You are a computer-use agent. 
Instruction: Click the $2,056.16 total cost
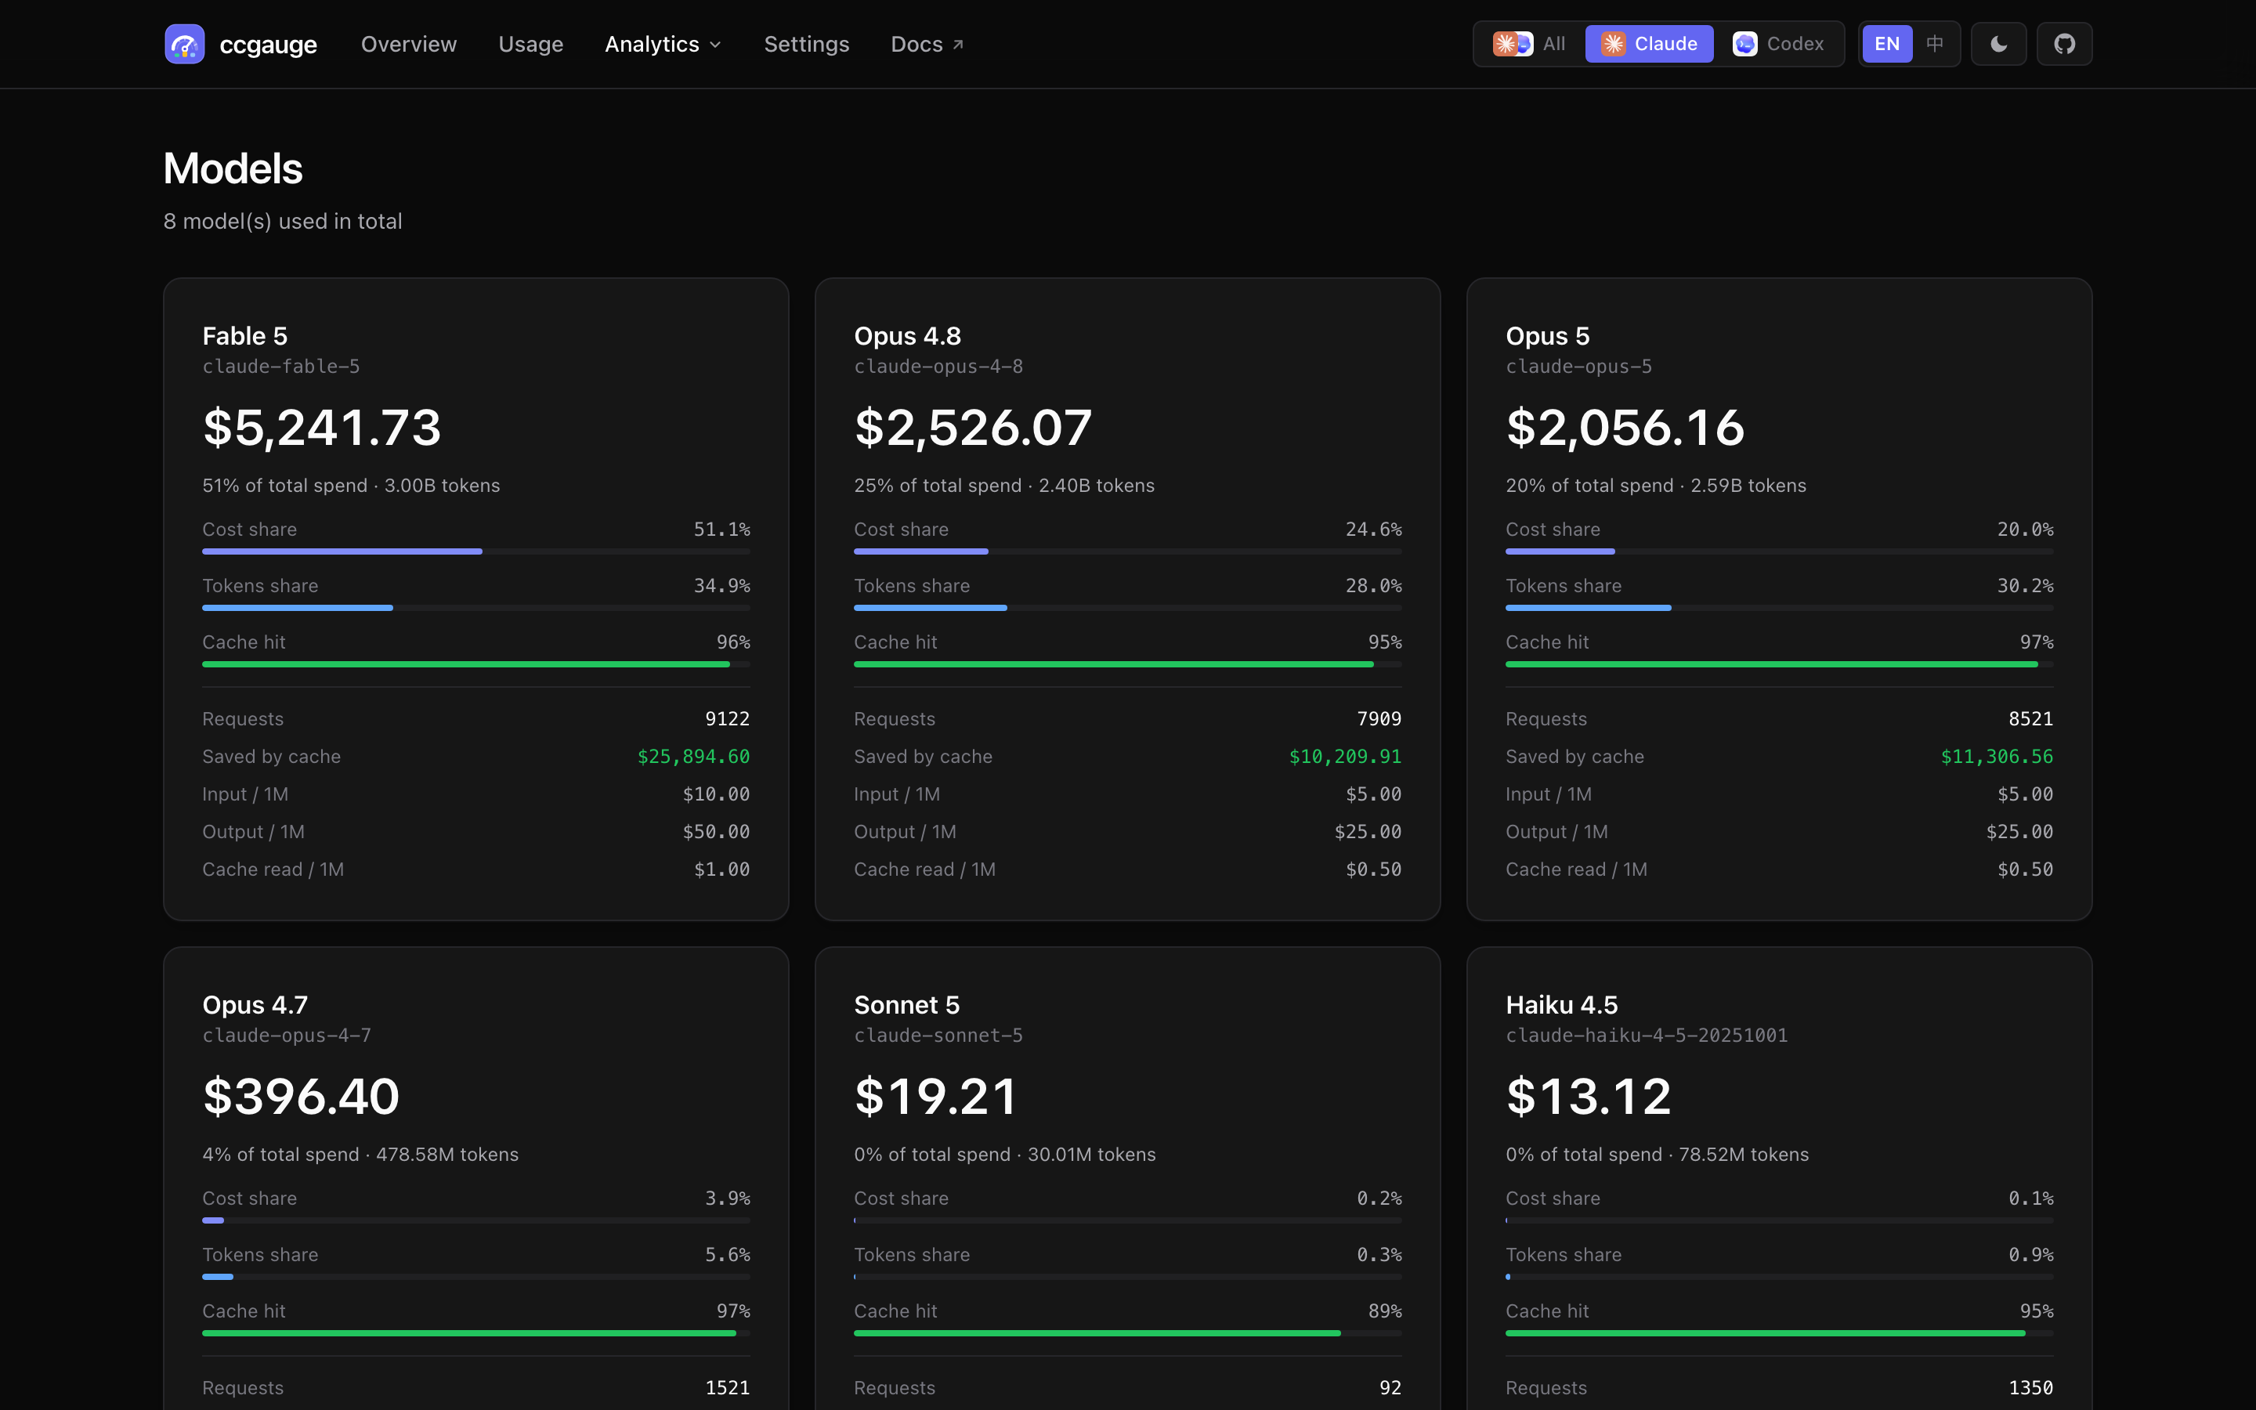tap(1625, 427)
